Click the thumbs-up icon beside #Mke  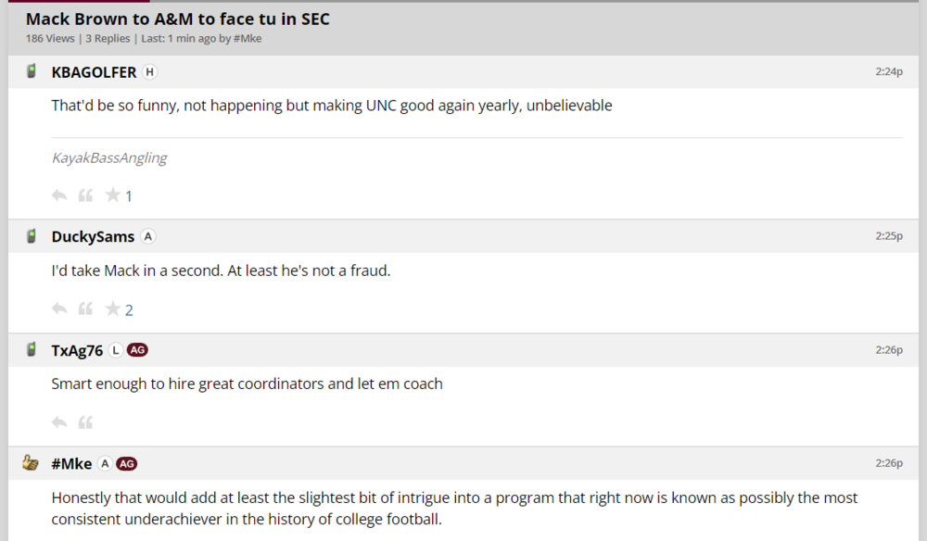(x=31, y=463)
